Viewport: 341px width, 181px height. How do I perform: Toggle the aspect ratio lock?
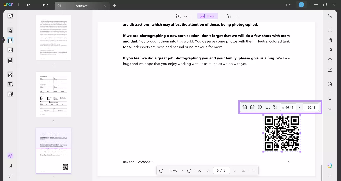pyautogui.click(x=299, y=107)
